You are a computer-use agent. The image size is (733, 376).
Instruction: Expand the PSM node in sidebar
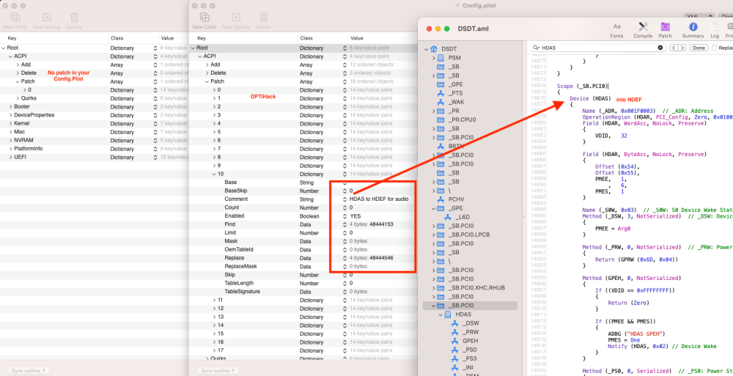433,57
